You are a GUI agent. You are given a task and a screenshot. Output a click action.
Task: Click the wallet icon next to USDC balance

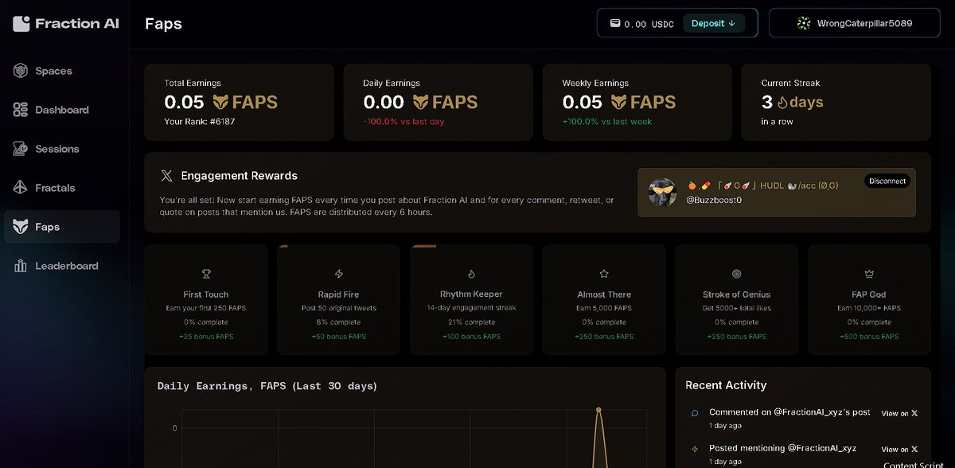[x=615, y=23]
